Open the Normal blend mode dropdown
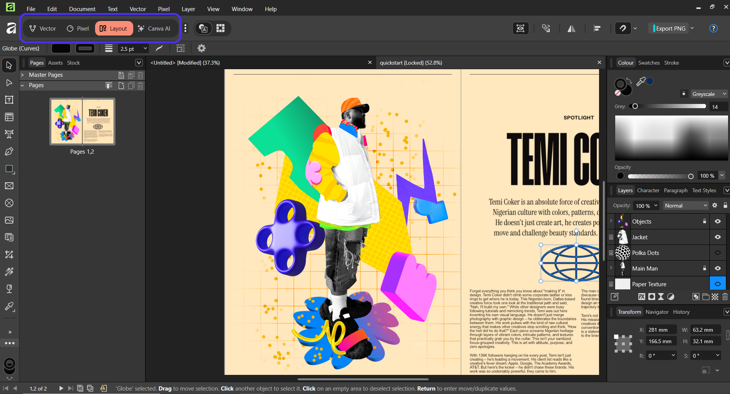 click(x=686, y=206)
